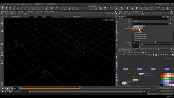174x98 pixels.
Task: Open Entity Primitives dropdown
Action: [x=137, y=21]
